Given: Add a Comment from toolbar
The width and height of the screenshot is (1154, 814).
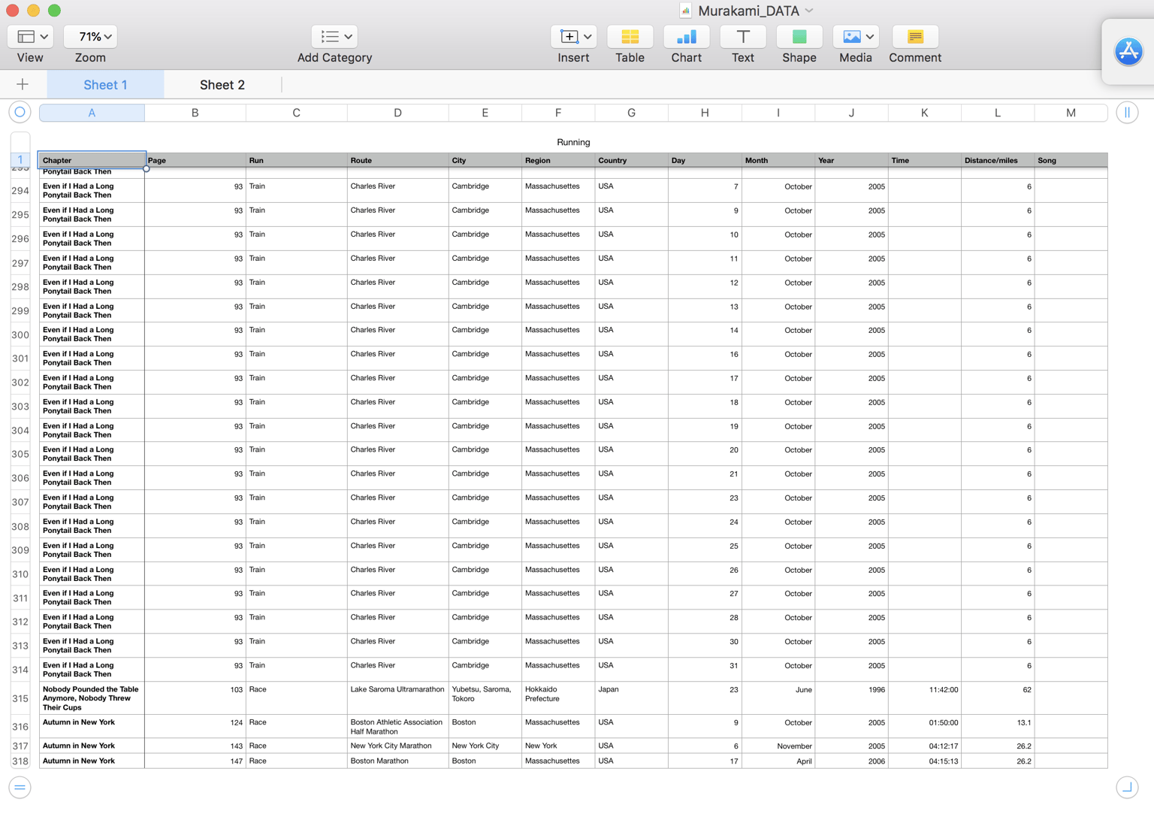Looking at the screenshot, I should pos(914,37).
